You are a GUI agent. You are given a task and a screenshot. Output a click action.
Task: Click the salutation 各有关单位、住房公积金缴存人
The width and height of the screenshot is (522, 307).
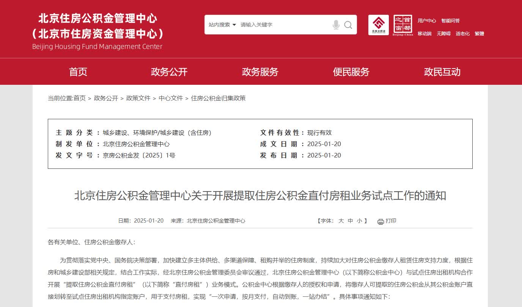coord(91,242)
